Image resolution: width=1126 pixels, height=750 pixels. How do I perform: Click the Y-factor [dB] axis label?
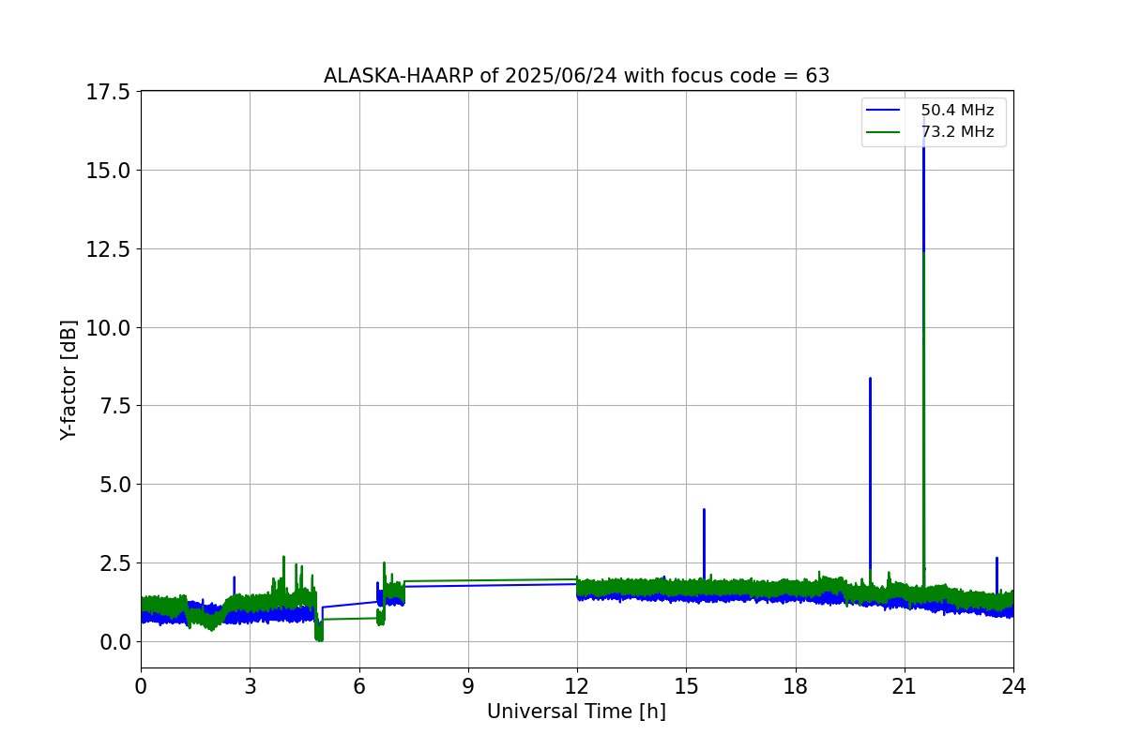click(68, 380)
